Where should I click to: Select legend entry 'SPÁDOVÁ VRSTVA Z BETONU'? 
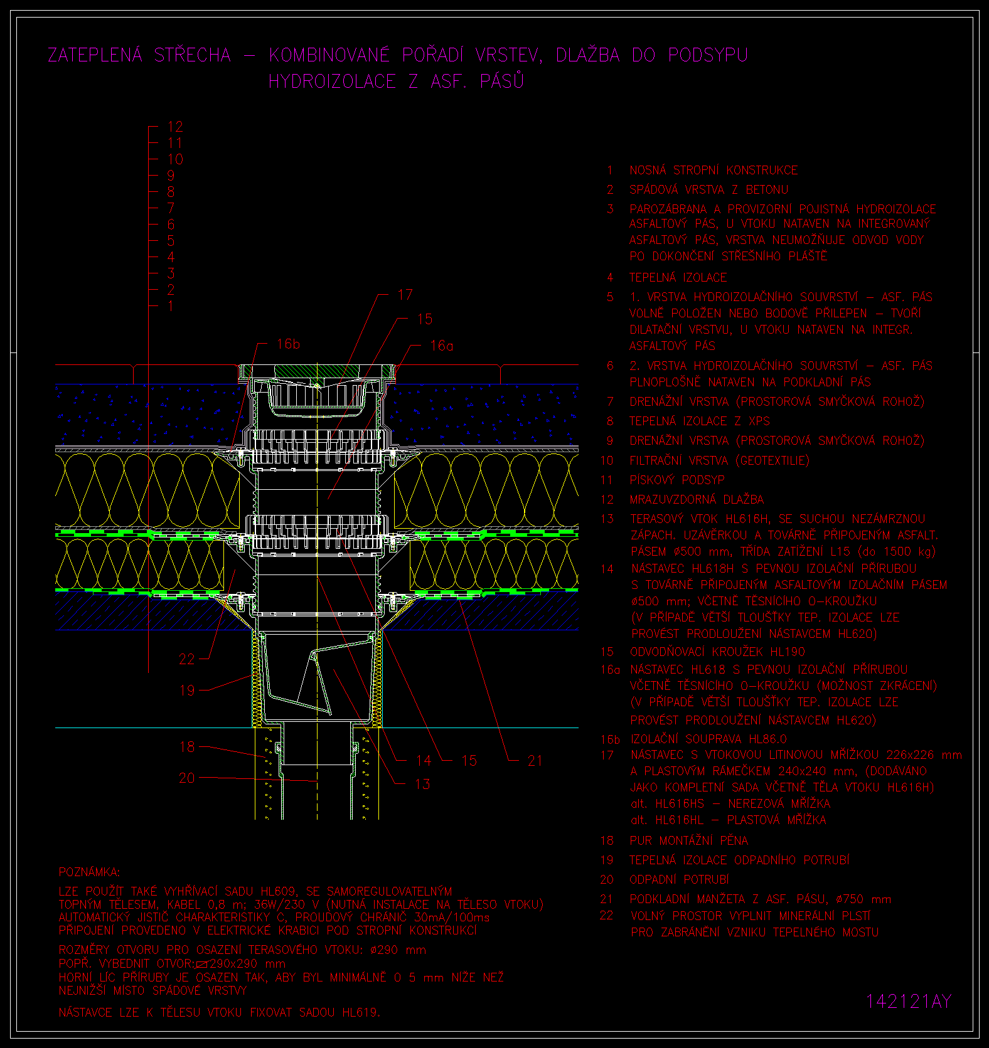[x=708, y=189]
